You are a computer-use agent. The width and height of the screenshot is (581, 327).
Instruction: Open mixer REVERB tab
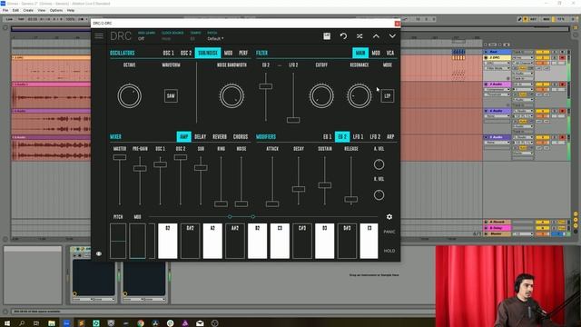220,137
